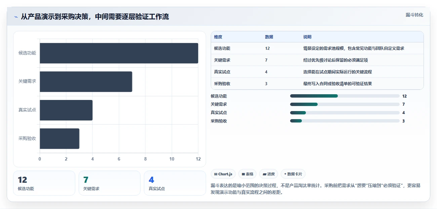Image resolution: width=437 pixels, height=209 pixels.
Task: Click the 候选功能 label in the progress list
Action: point(219,96)
